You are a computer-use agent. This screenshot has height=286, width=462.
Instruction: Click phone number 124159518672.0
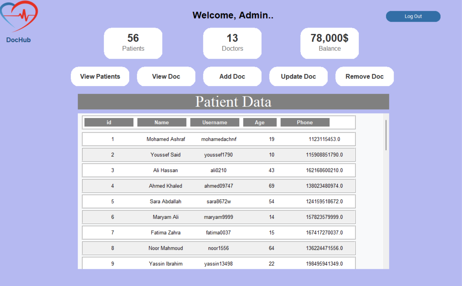(x=324, y=201)
